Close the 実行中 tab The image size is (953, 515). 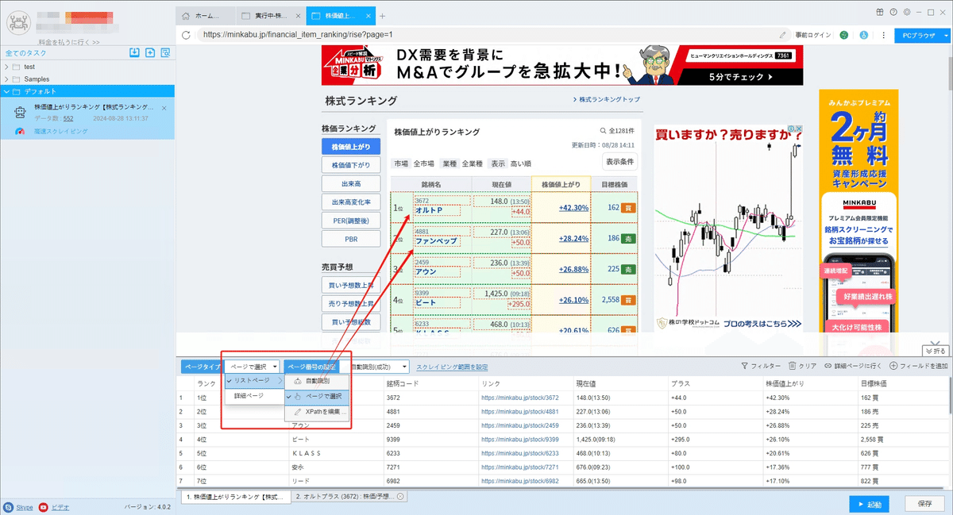pyautogui.click(x=296, y=16)
